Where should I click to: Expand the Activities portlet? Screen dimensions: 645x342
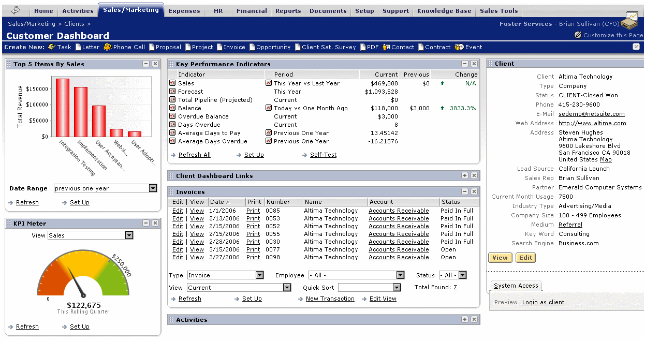[x=465, y=319]
